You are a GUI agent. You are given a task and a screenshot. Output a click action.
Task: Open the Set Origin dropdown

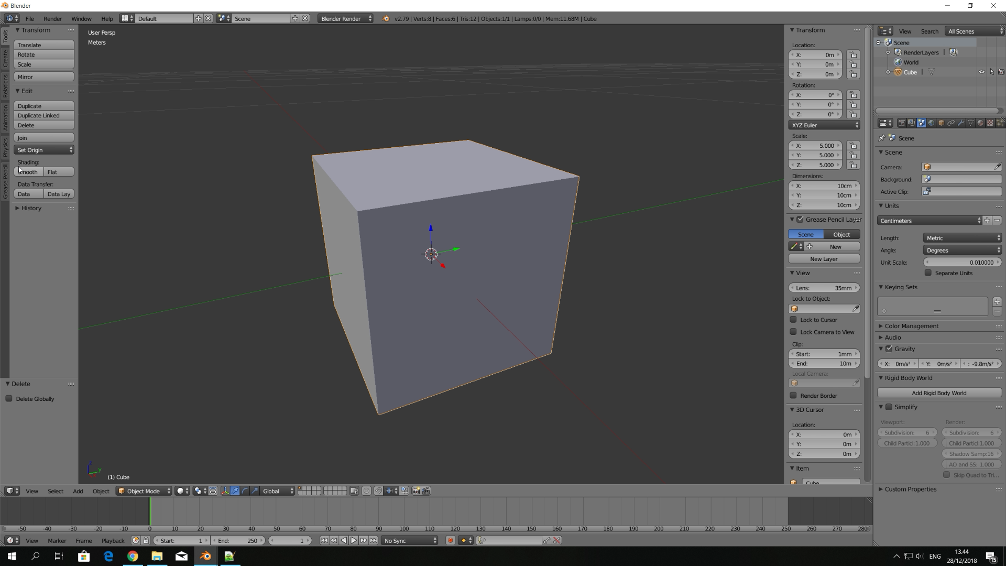click(44, 150)
